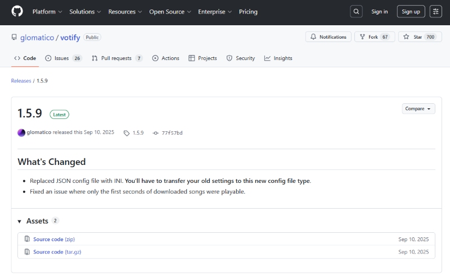Click the Actions play icon
450x276 pixels.
tap(155, 58)
